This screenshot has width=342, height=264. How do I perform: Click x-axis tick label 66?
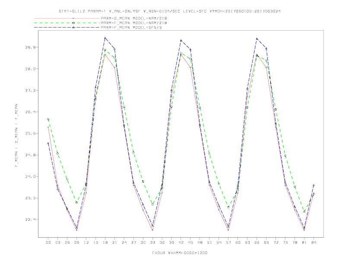coord(257,242)
